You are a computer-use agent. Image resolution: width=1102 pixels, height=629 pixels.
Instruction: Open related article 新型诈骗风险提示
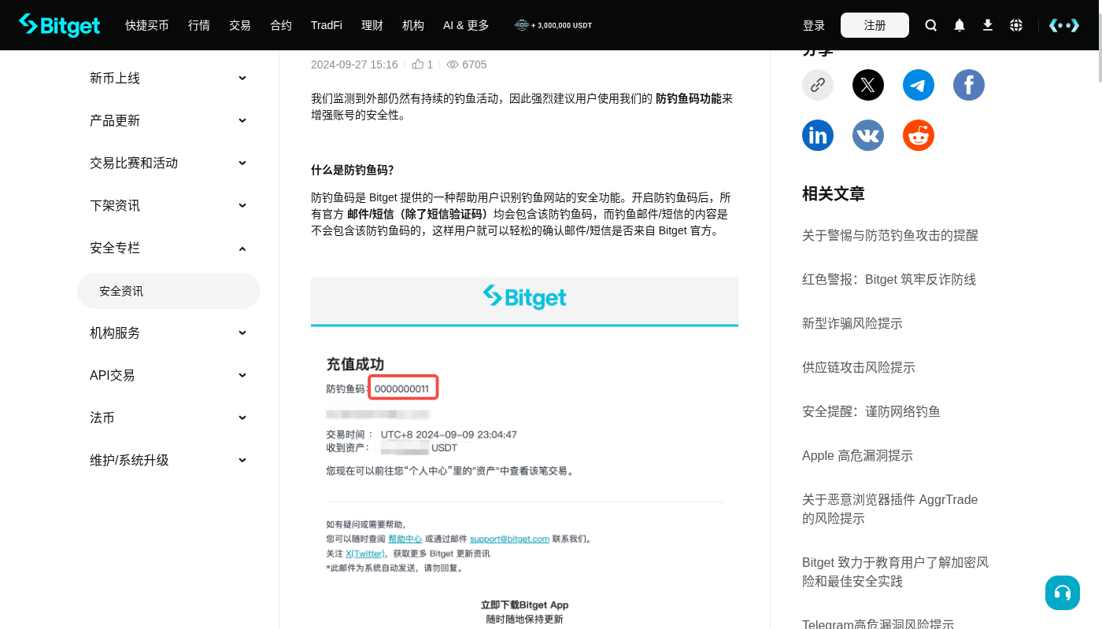pyautogui.click(x=852, y=323)
